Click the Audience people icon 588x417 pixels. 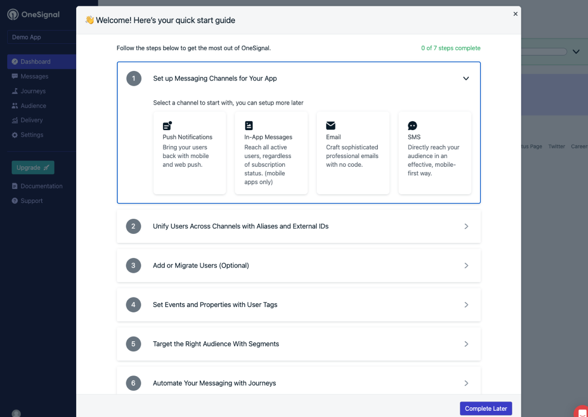click(14, 106)
